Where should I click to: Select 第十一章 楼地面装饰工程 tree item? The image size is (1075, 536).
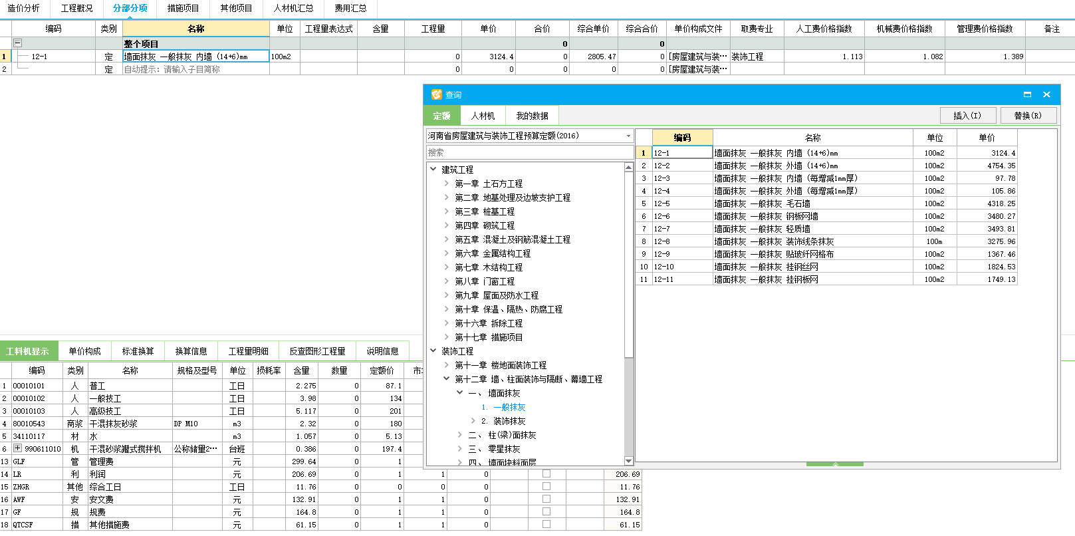click(x=501, y=365)
